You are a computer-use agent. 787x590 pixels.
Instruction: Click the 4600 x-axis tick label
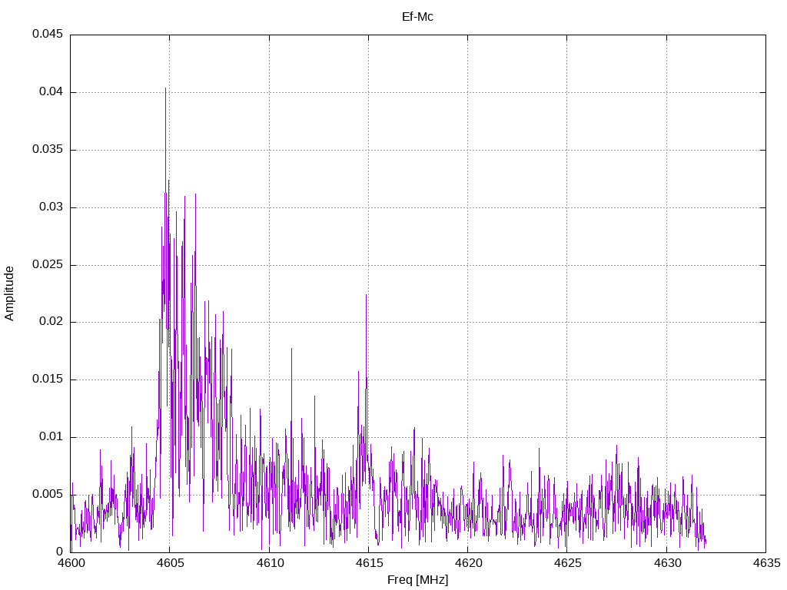(71, 563)
